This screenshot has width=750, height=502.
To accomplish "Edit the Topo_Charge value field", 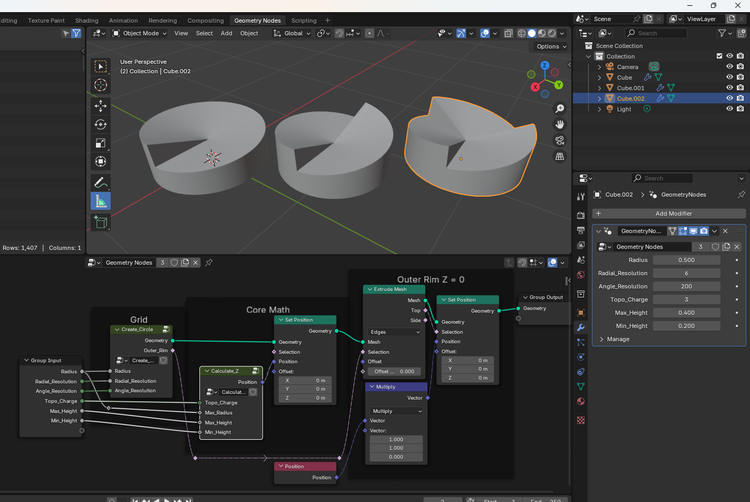I will pos(686,300).
